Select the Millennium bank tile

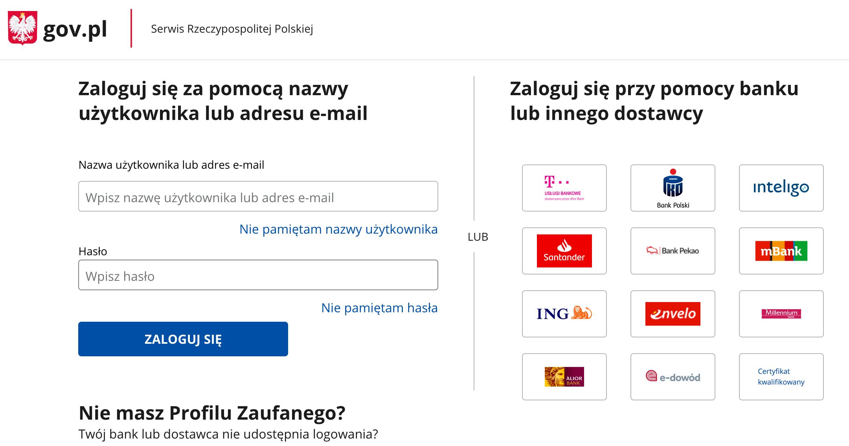pyautogui.click(x=781, y=314)
